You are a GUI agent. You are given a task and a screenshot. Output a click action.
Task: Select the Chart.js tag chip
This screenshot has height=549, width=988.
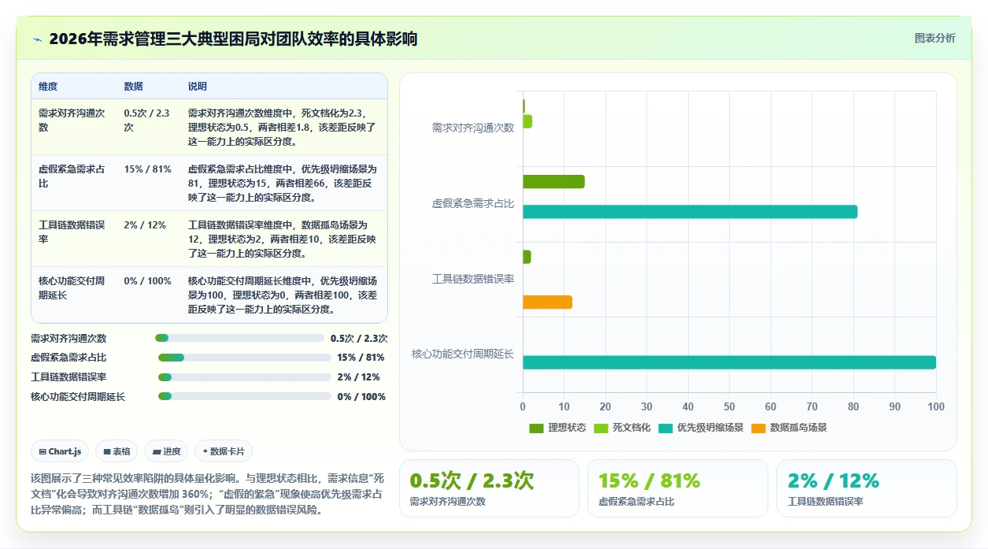tap(61, 451)
